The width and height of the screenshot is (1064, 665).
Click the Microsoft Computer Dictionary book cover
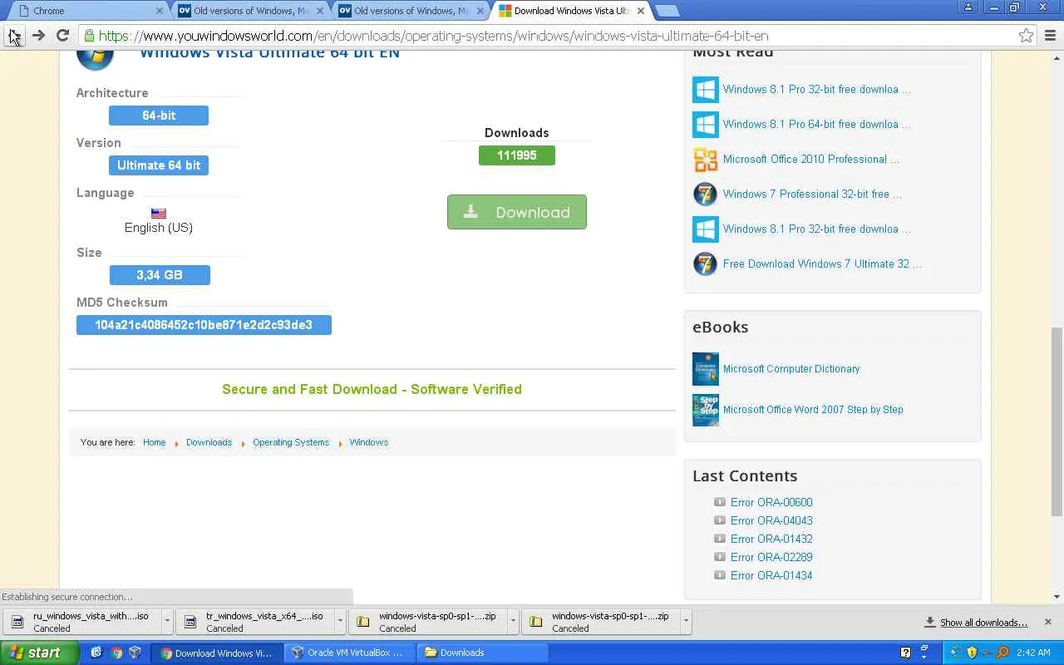[x=706, y=369]
